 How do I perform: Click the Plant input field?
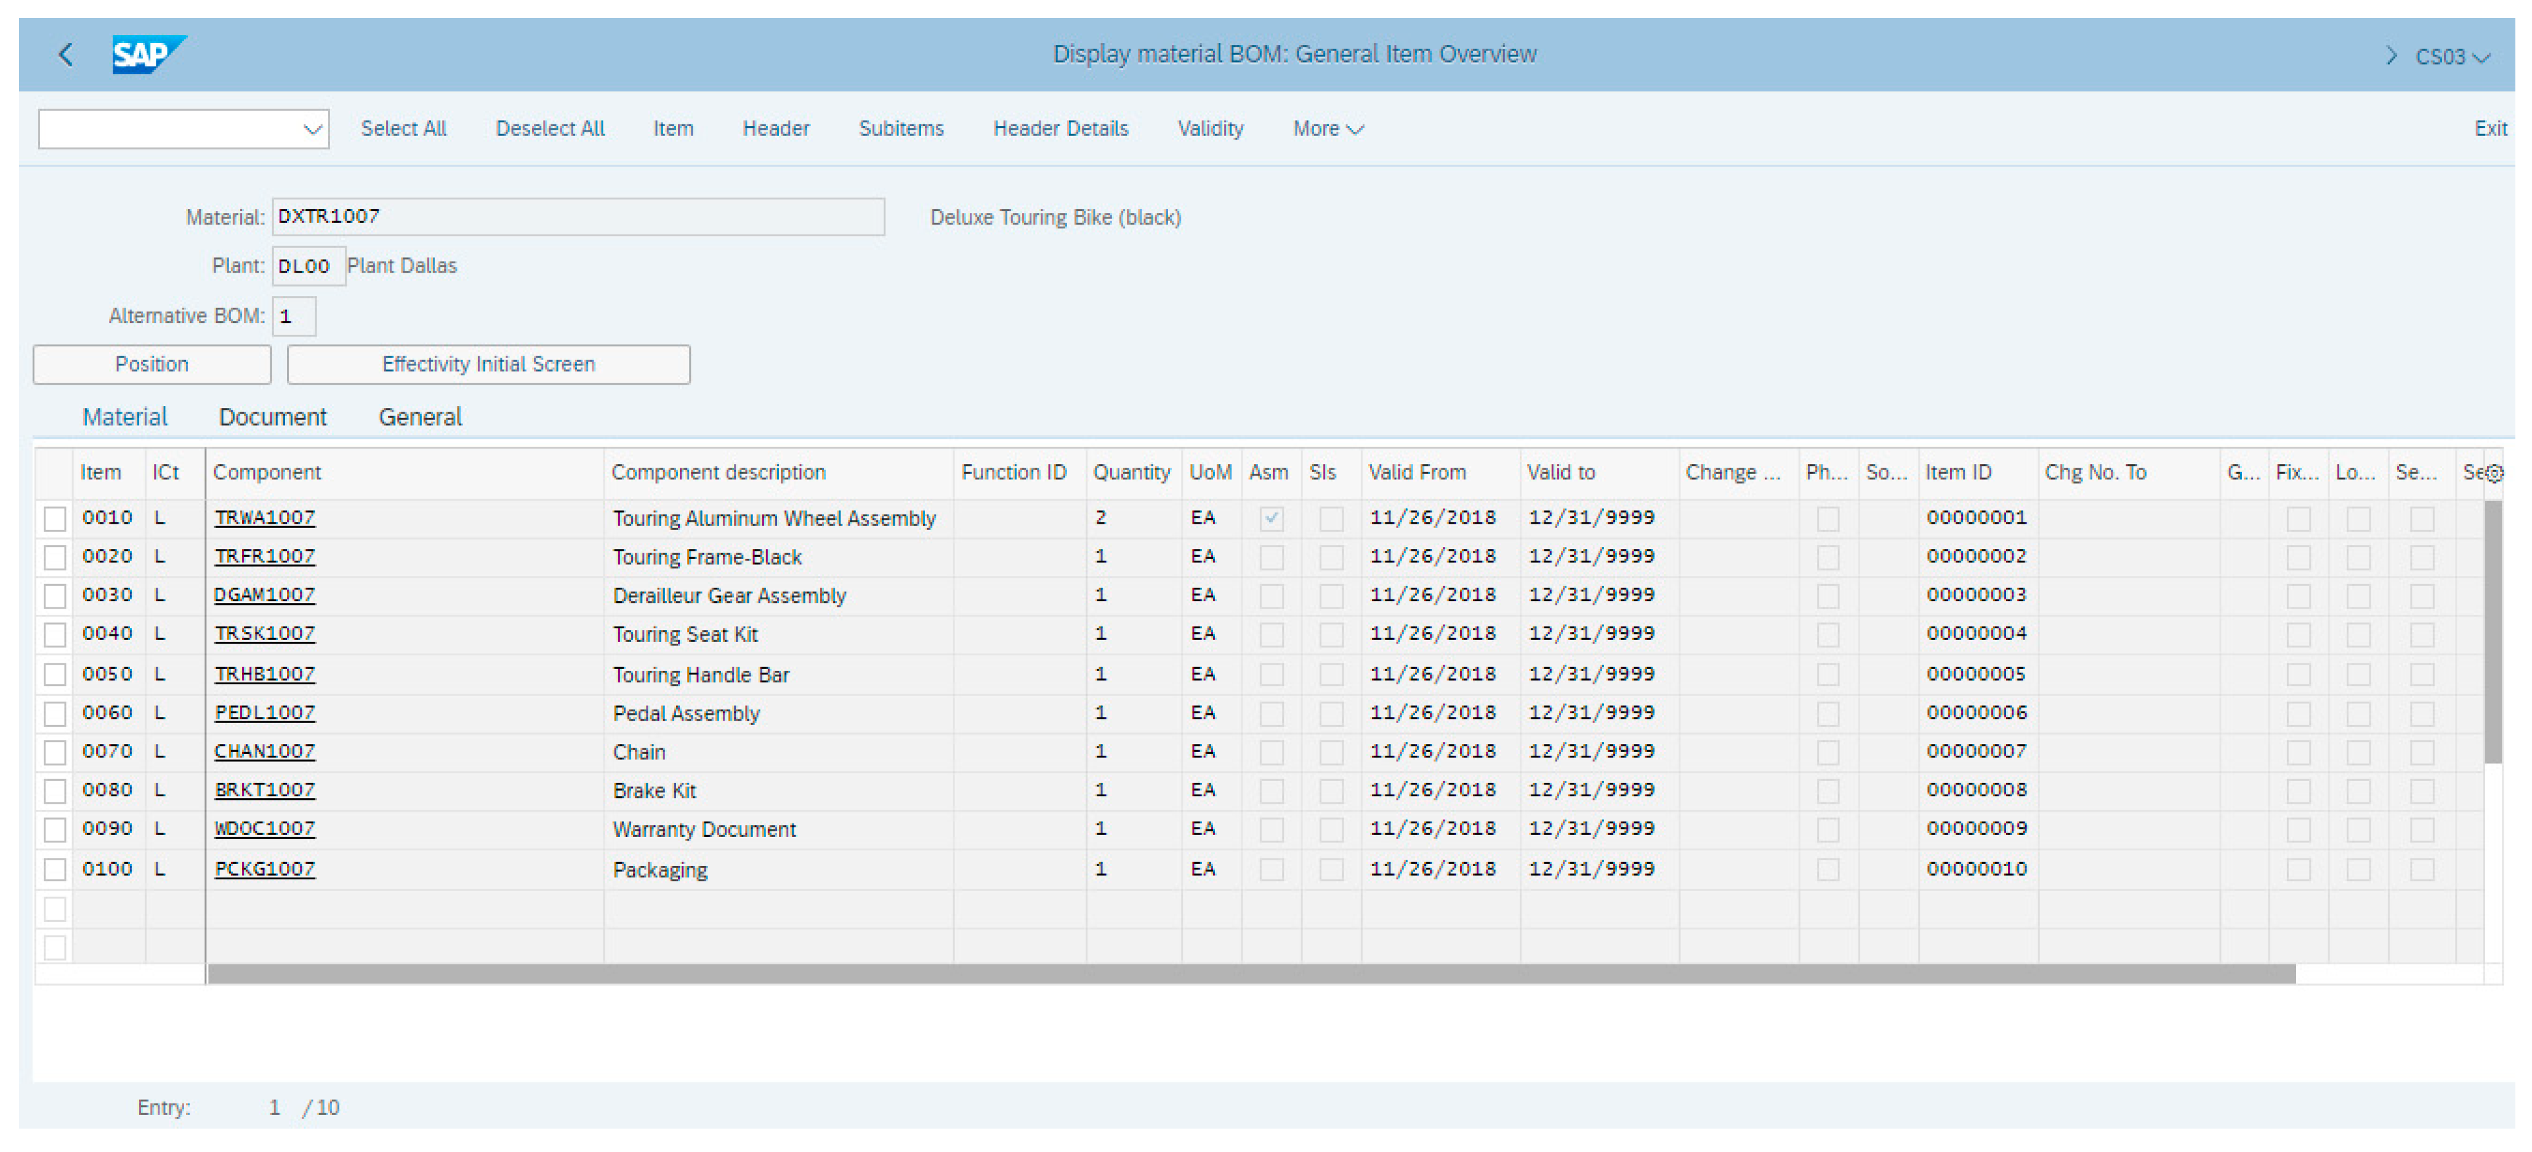308,266
